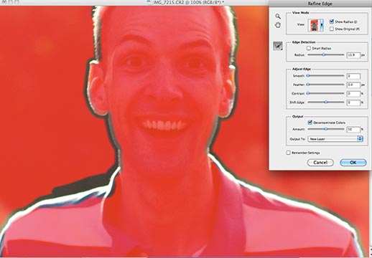This screenshot has height=258, width=372.
Task: Click the Contrast slider handle
Action: (308, 93)
